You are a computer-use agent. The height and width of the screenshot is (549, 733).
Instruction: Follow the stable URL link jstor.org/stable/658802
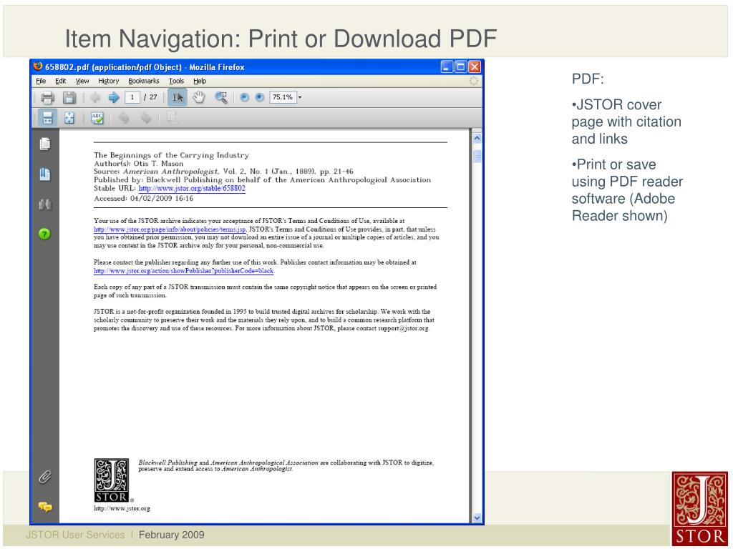[x=192, y=189]
